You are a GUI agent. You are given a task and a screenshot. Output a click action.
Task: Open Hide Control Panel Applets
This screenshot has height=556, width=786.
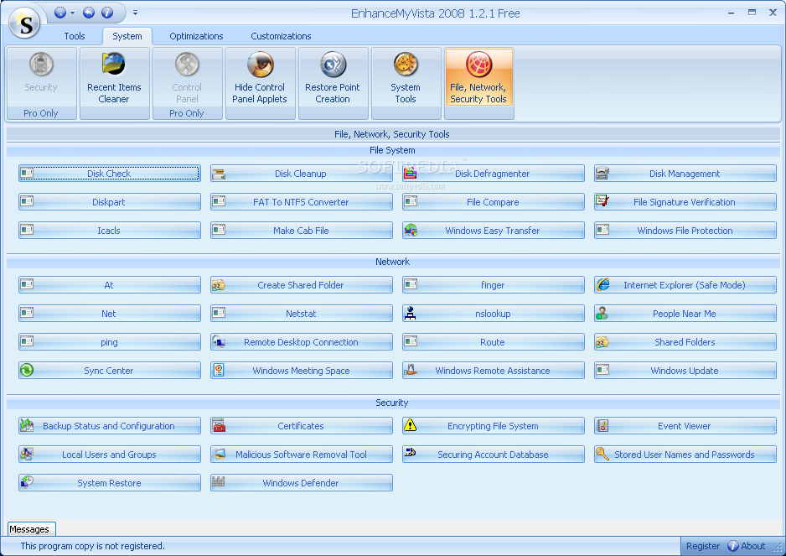(x=260, y=83)
